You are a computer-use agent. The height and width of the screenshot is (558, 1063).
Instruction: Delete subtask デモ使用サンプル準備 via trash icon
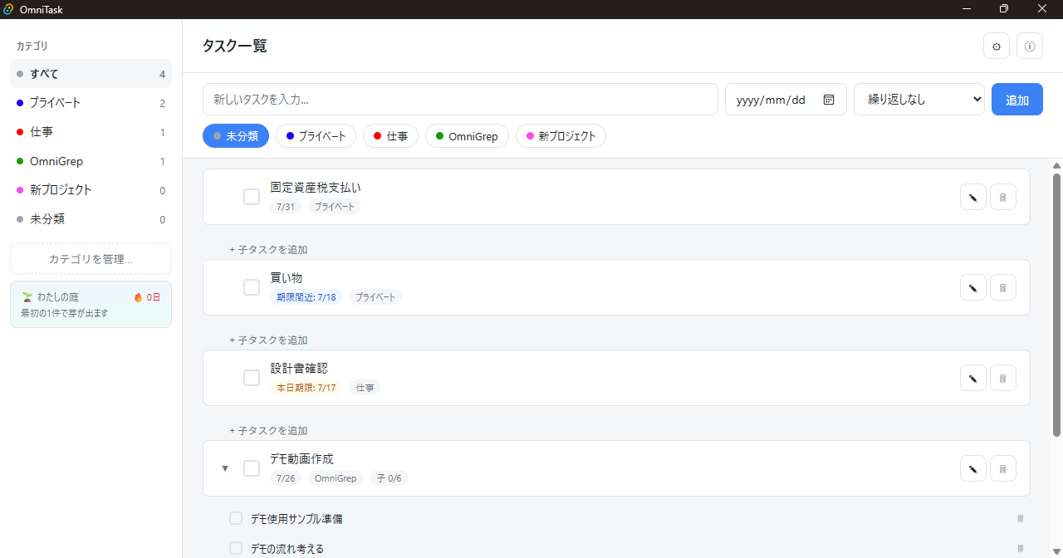pos(1021,518)
